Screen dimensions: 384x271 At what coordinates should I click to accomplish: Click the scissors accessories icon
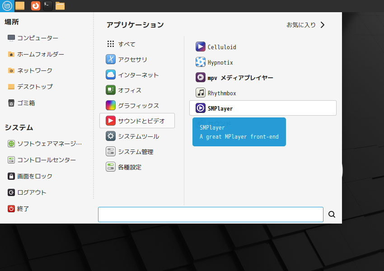tap(110, 59)
